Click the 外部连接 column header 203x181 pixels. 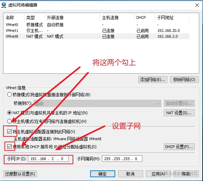(x=72, y=17)
